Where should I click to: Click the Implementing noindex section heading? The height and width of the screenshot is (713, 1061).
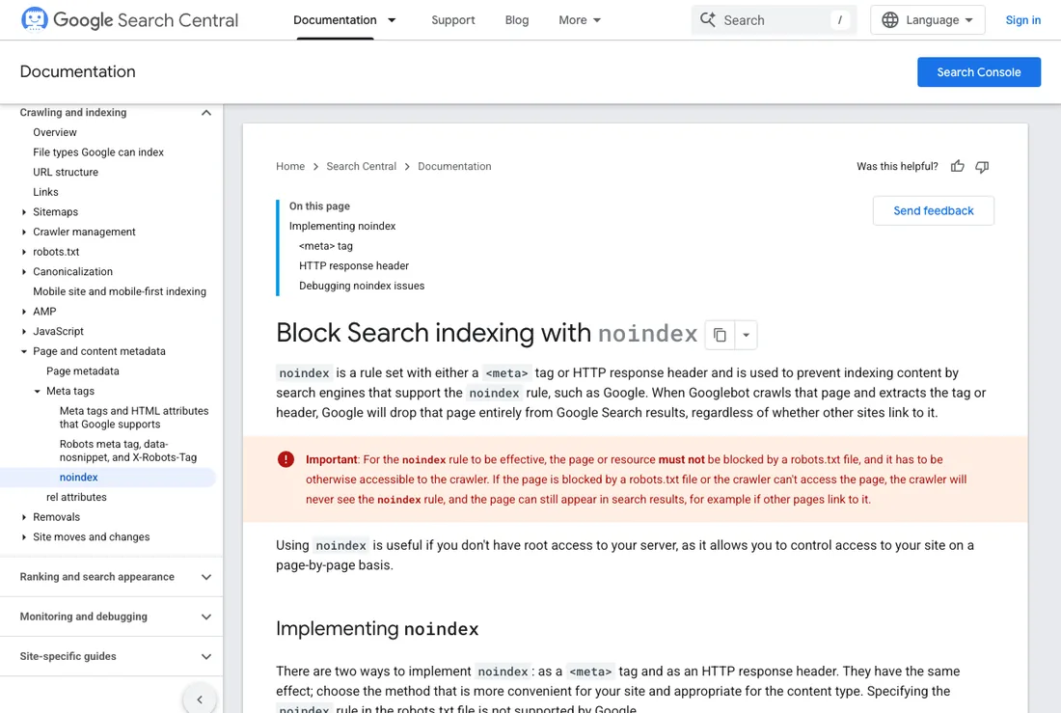[x=377, y=628]
